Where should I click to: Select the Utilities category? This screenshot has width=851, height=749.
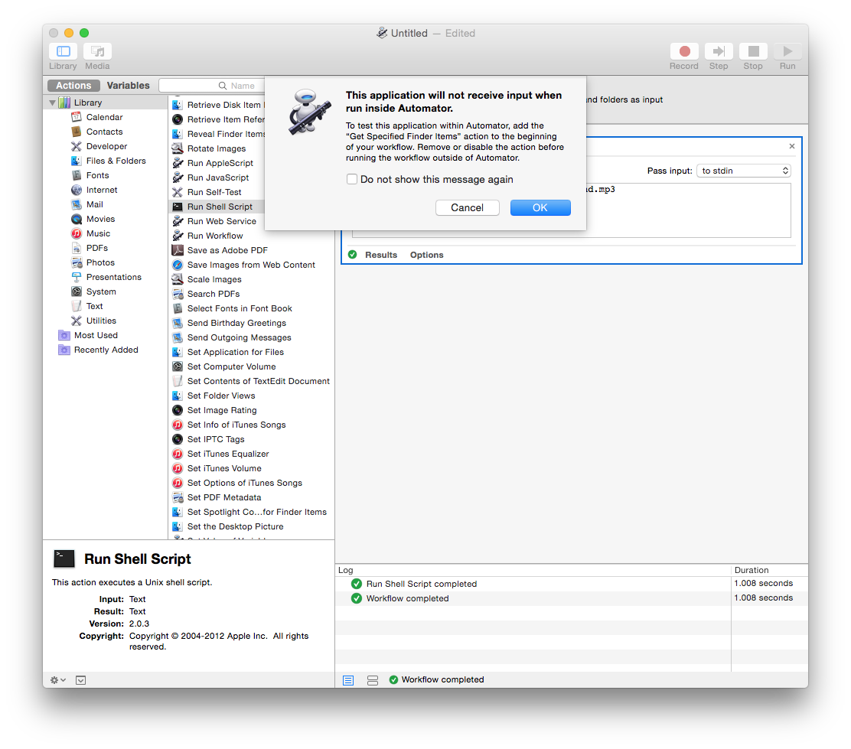(101, 321)
